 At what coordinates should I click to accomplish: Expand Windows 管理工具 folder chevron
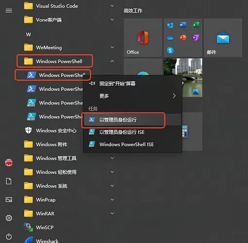click(x=112, y=158)
